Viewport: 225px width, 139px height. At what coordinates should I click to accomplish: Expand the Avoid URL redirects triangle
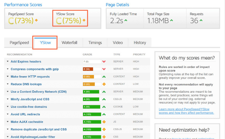pos(8,114)
